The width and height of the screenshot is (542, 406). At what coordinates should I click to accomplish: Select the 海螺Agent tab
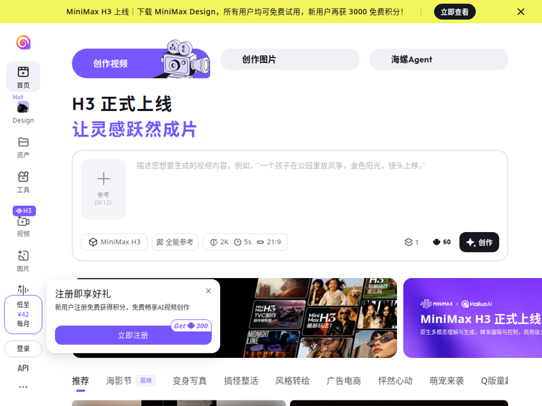(439, 60)
